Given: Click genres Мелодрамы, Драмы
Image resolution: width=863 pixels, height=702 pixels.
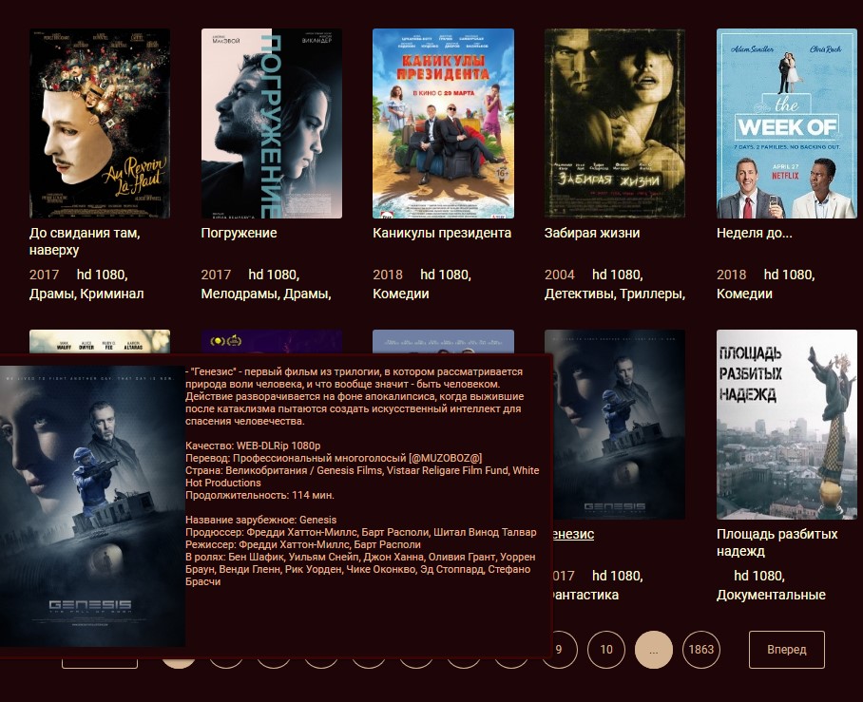Looking at the screenshot, I should coord(266,294).
